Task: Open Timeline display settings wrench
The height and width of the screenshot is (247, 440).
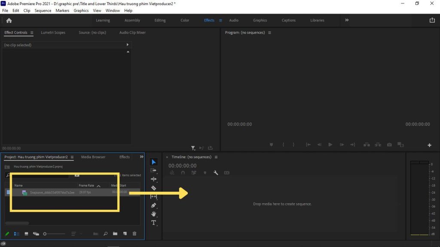Action: (x=216, y=173)
